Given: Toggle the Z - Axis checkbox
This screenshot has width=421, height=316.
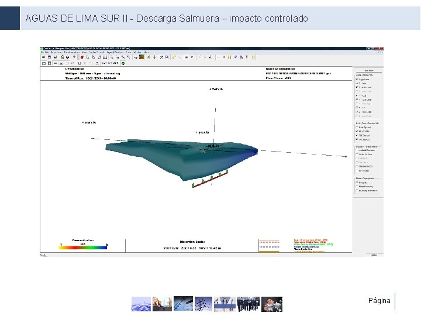Looking at the screenshot, I should coord(357,108).
